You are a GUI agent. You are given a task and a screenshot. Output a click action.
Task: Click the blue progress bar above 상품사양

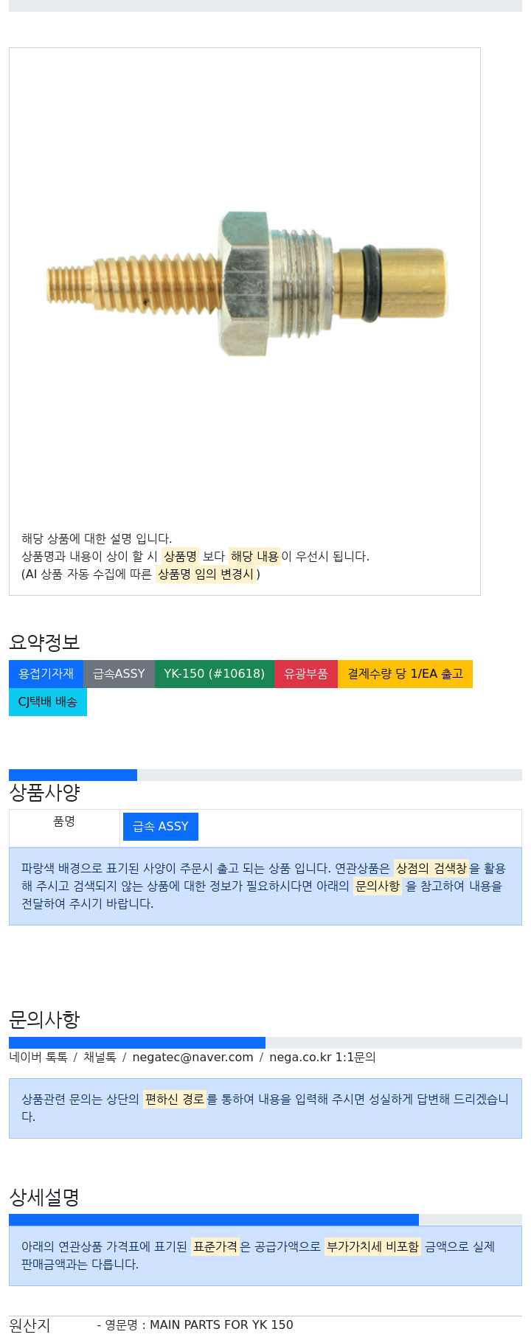coord(73,775)
